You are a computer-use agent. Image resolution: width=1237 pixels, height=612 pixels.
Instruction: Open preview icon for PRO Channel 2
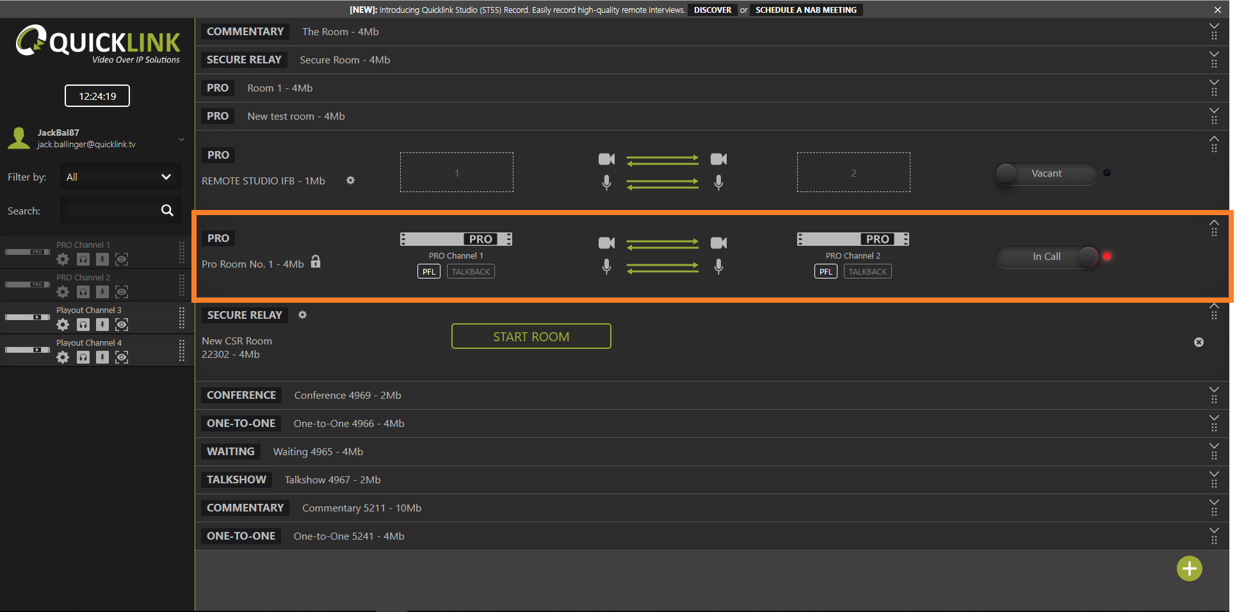tap(122, 292)
